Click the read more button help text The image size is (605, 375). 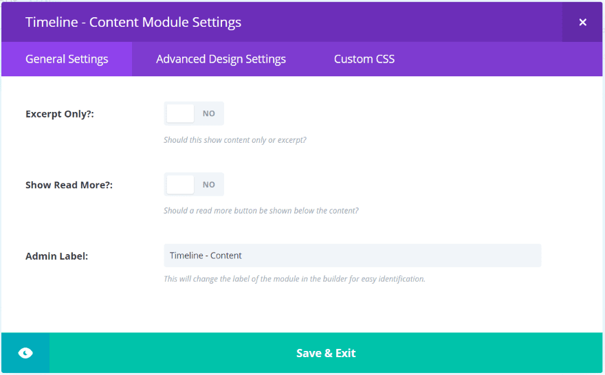261,211
